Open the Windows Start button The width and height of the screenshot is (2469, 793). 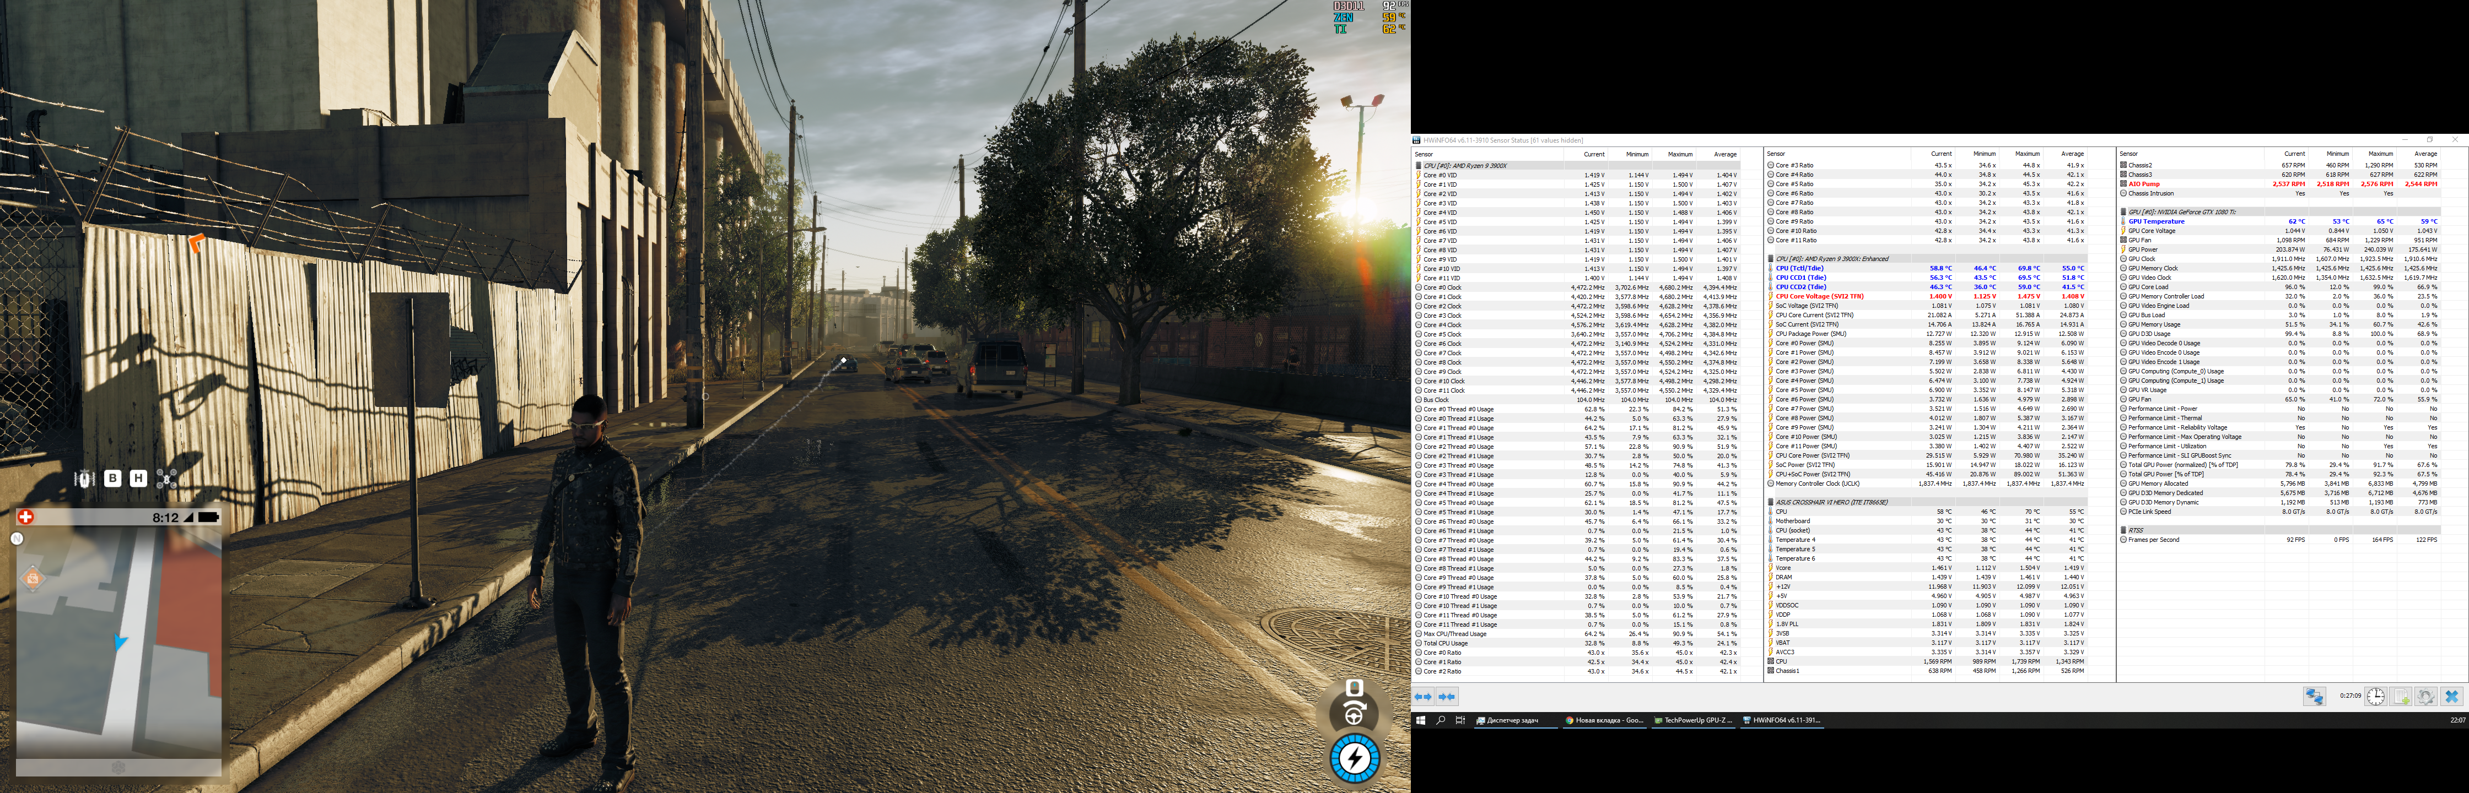1420,720
